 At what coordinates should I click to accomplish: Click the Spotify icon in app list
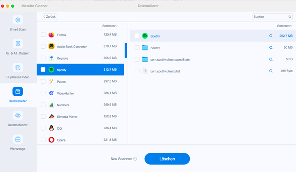51,69
